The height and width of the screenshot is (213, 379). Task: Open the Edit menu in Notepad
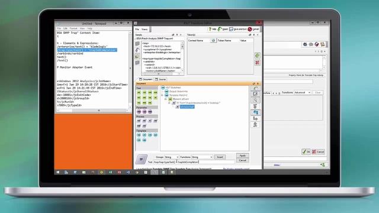click(x=65, y=28)
